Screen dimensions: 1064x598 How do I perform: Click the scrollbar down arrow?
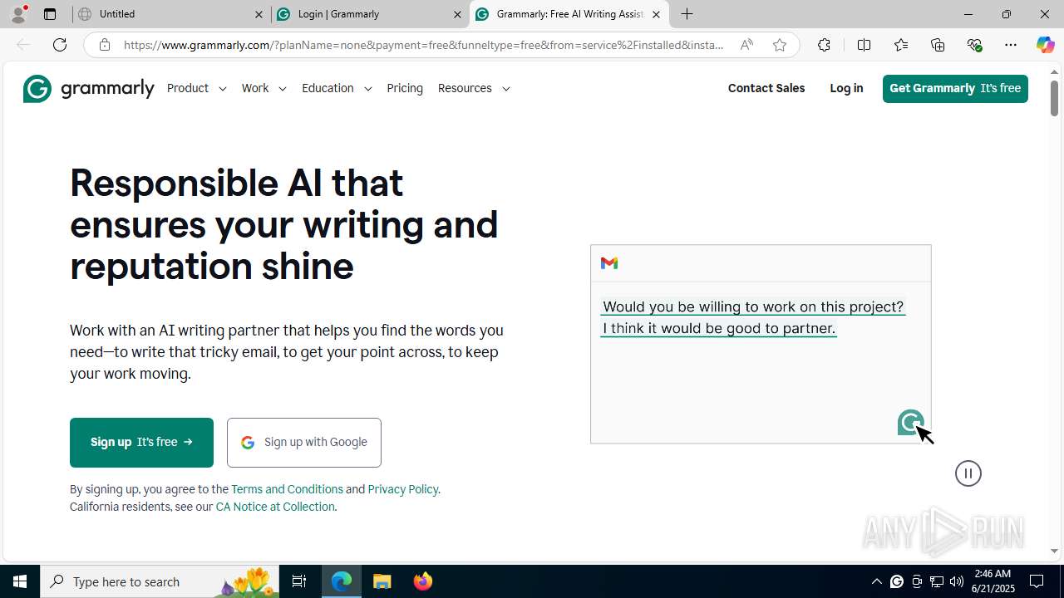pos(1054,551)
